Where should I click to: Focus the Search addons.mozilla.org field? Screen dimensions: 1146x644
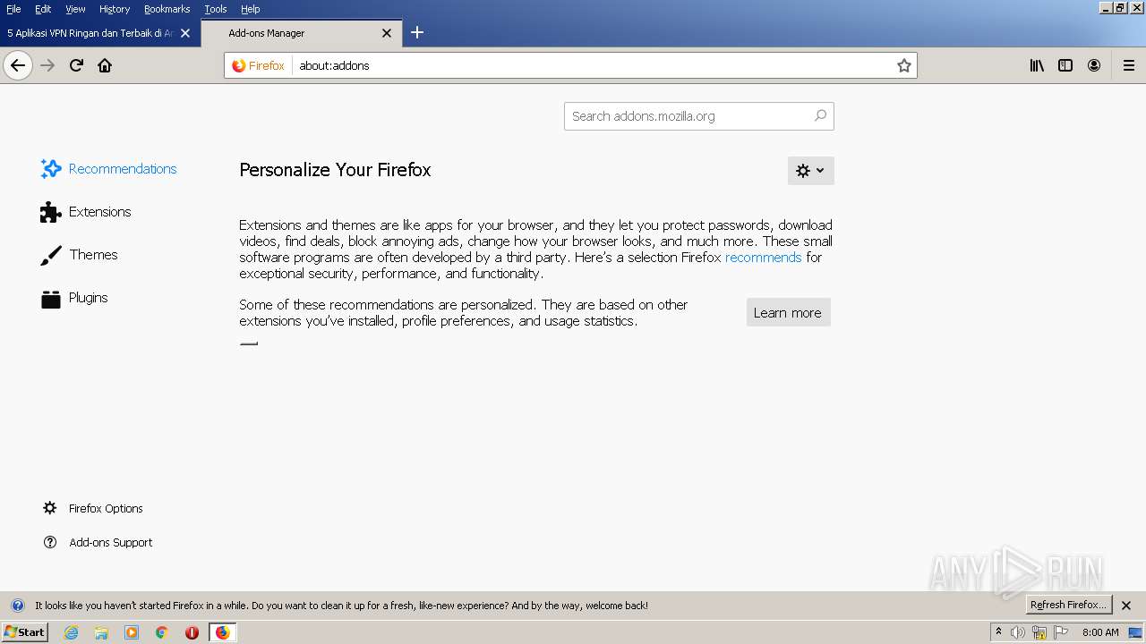pos(699,116)
